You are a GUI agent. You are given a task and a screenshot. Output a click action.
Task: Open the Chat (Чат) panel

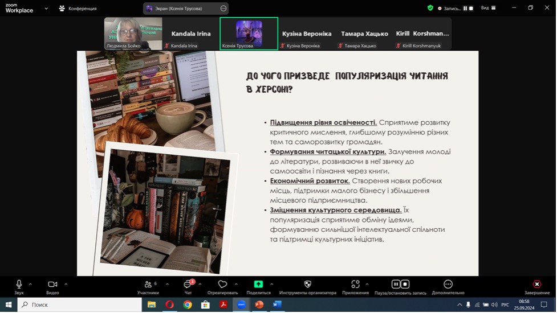point(188,285)
